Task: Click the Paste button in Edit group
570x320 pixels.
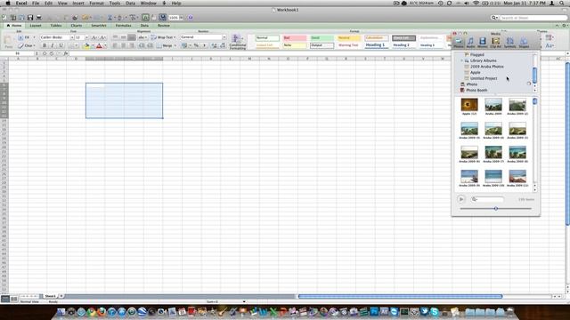Action: pyautogui.click(x=8, y=42)
